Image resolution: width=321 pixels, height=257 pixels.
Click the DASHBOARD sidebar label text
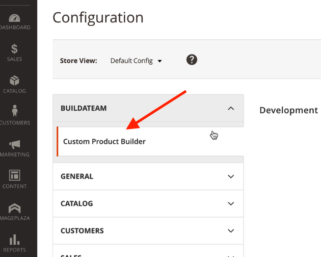pyautogui.click(x=15, y=27)
